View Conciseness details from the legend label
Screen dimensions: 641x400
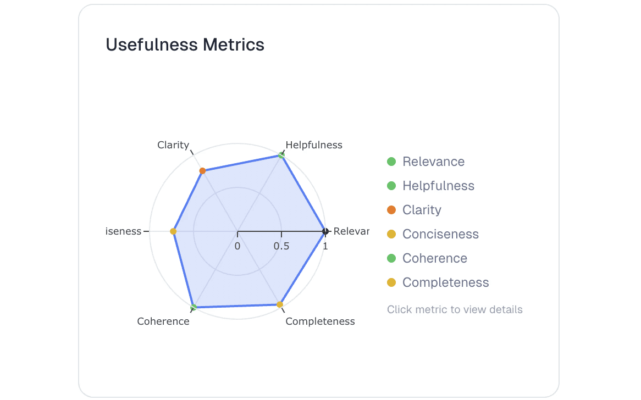point(440,234)
